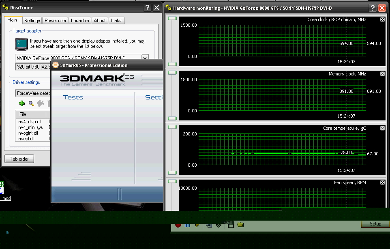Click the Tab order button
The image size is (390, 249).
pyautogui.click(x=19, y=159)
